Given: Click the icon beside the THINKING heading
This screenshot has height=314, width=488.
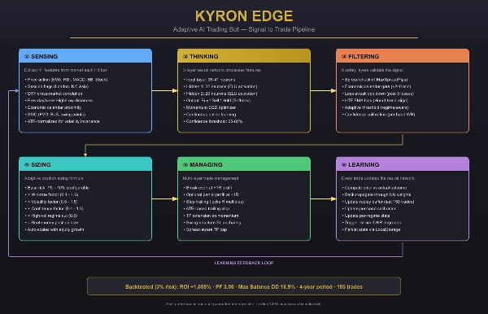Looking at the screenshot, I should 185,57.
